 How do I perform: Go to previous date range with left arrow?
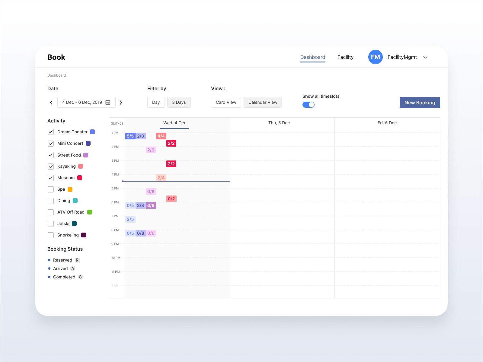pos(51,103)
